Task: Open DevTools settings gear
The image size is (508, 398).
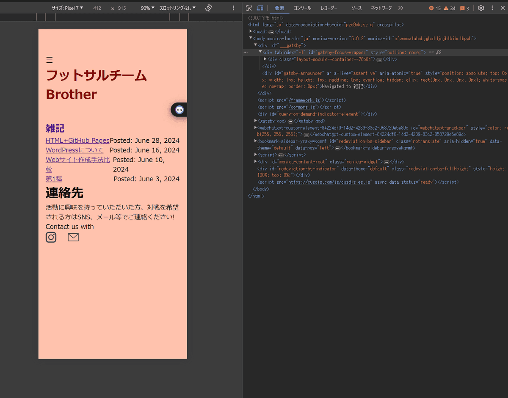Action: (481, 8)
